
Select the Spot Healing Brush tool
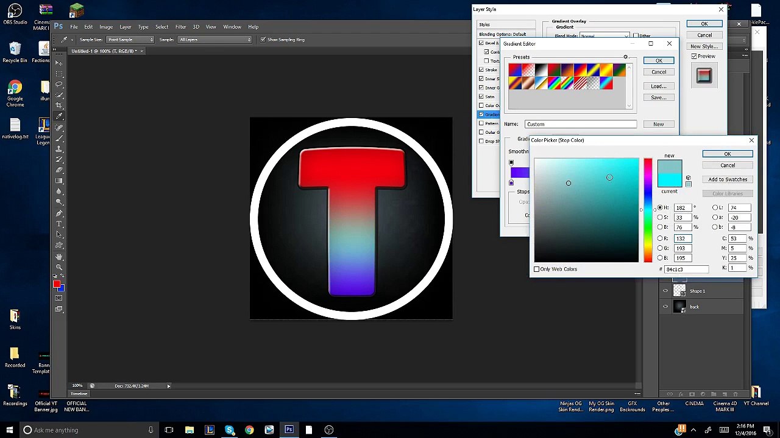point(59,128)
